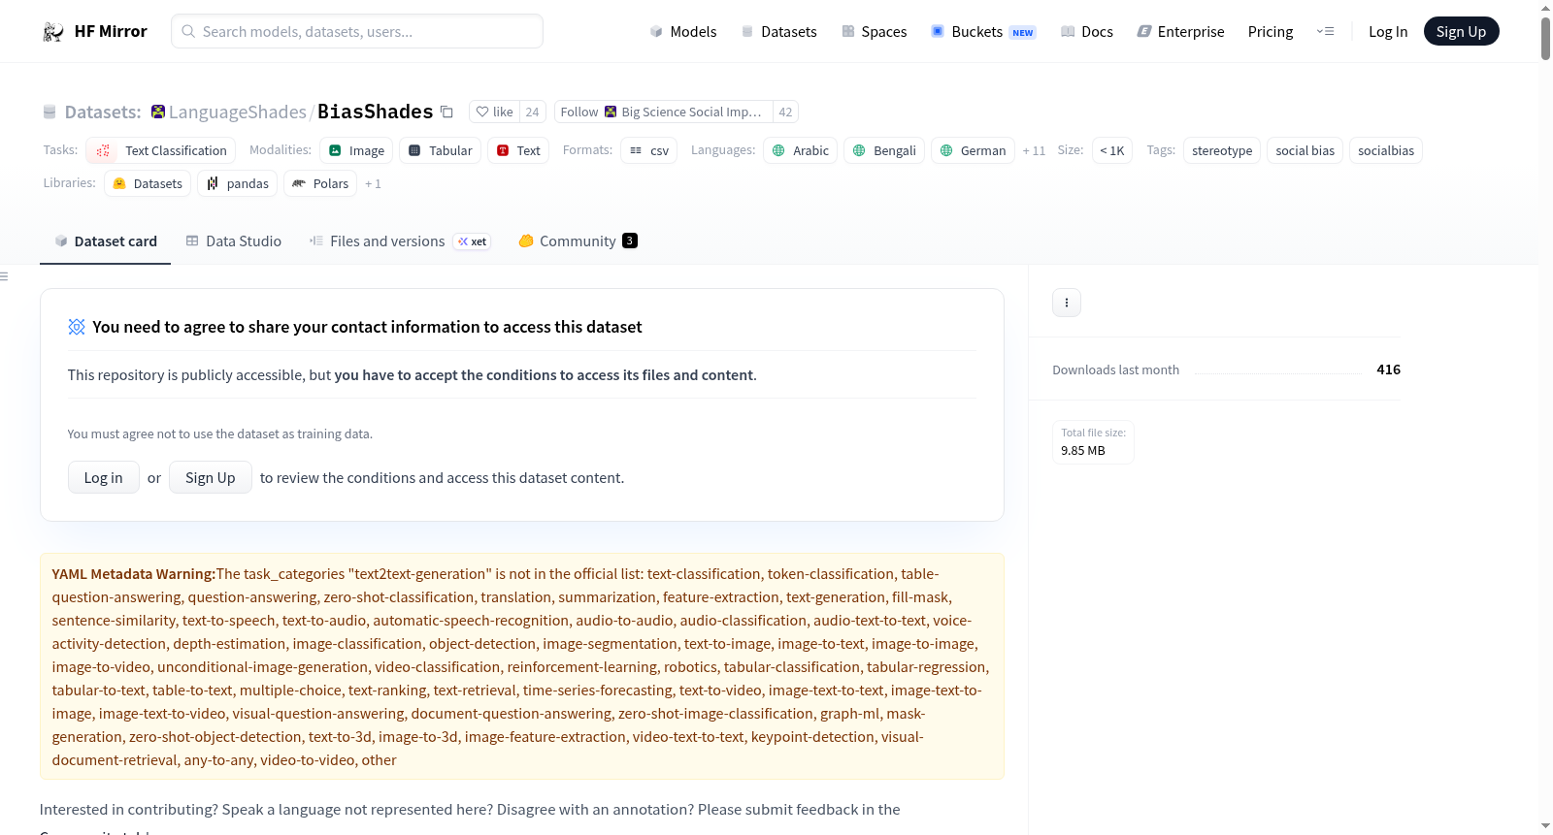The image size is (1553, 835).
Task: Filter by the Text modality tag
Action: click(518, 150)
